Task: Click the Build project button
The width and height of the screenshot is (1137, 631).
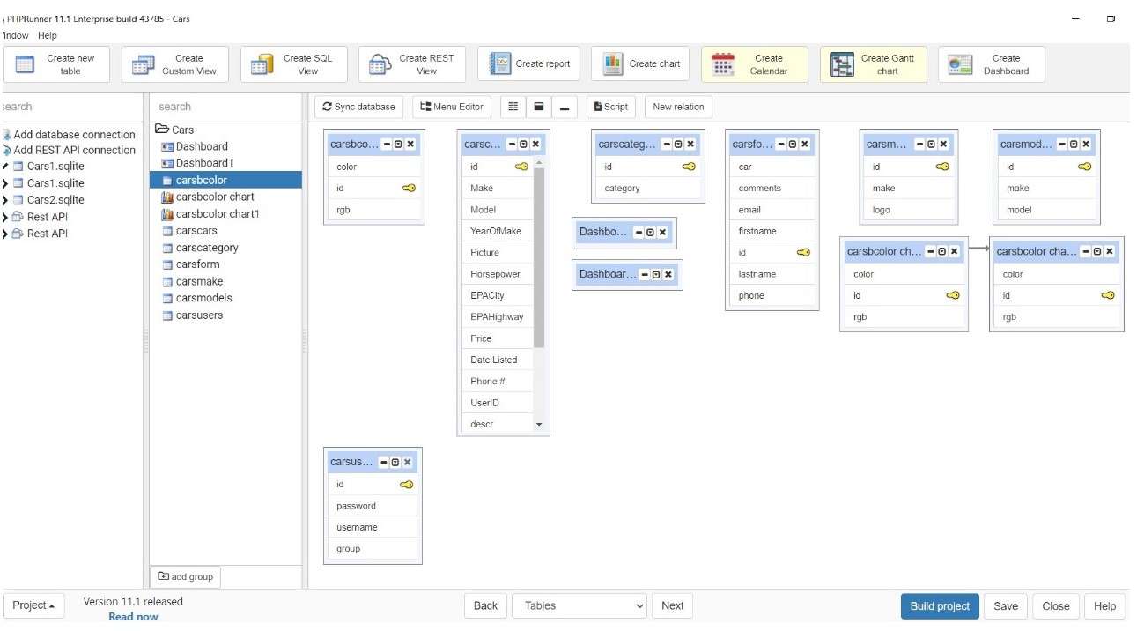Action: tap(939, 605)
